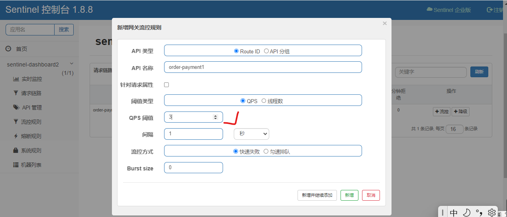Open 机器列表 in the sidebar
Screen dimensions: 507x217
(31, 165)
